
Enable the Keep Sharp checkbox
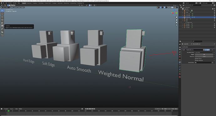click(195, 59)
